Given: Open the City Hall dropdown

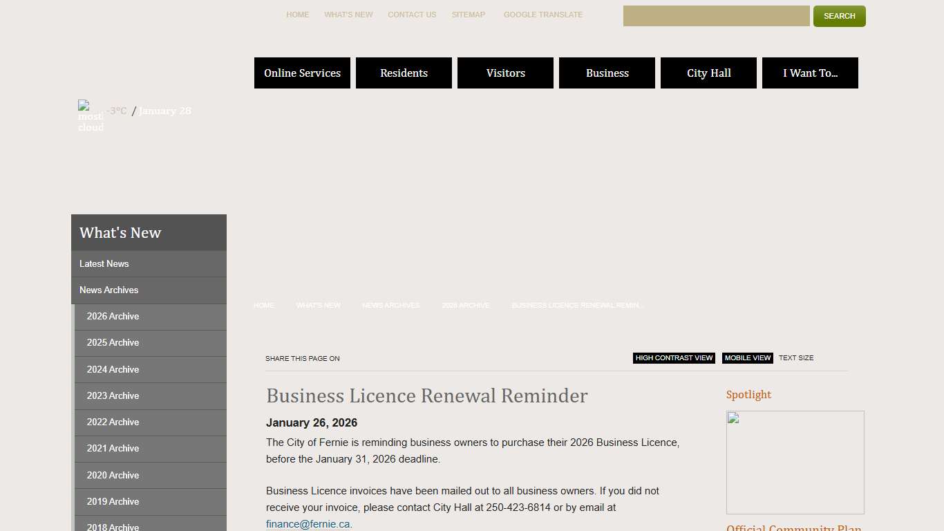Looking at the screenshot, I should point(708,73).
